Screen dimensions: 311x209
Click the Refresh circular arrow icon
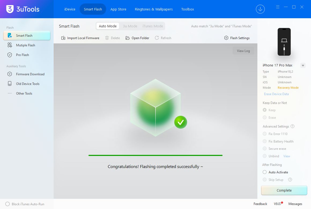tap(157, 38)
